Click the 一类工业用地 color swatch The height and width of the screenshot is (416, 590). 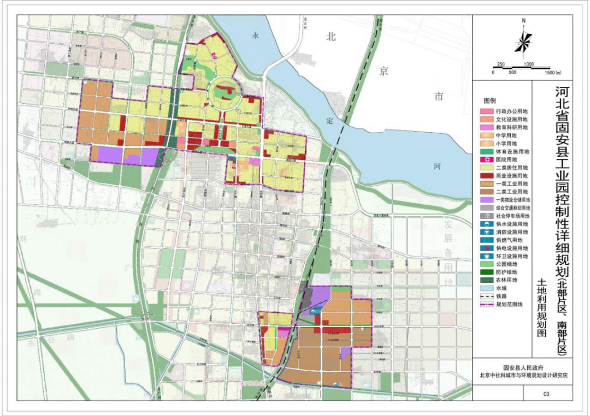point(487,184)
